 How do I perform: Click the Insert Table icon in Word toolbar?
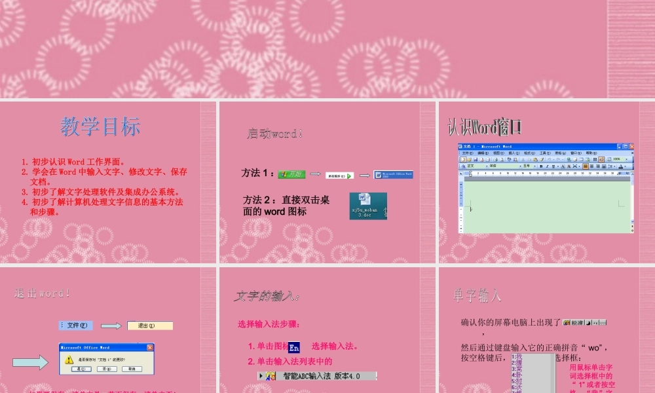tap(581, 160)
